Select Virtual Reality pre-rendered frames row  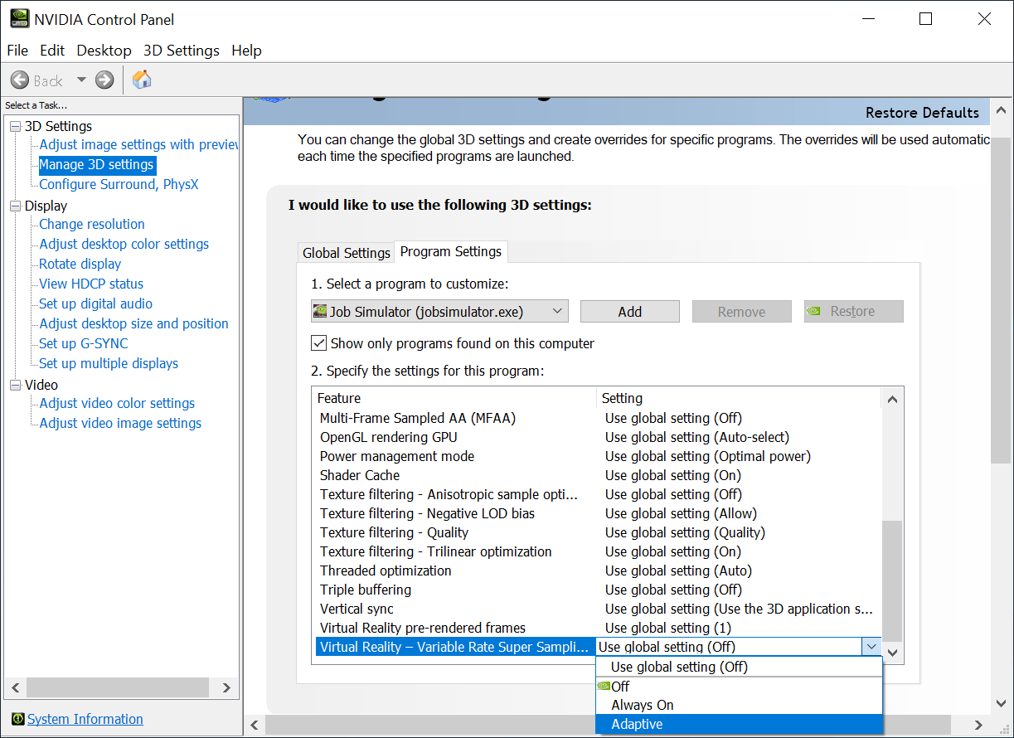pos(597,628)
